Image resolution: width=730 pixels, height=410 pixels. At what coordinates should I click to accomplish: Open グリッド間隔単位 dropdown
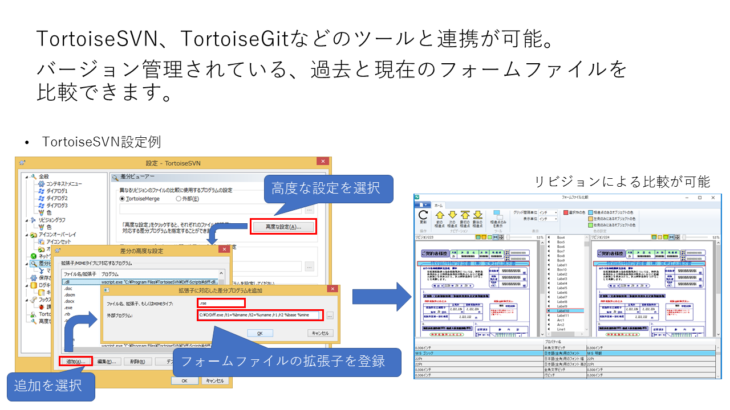(x=548, y=212)
